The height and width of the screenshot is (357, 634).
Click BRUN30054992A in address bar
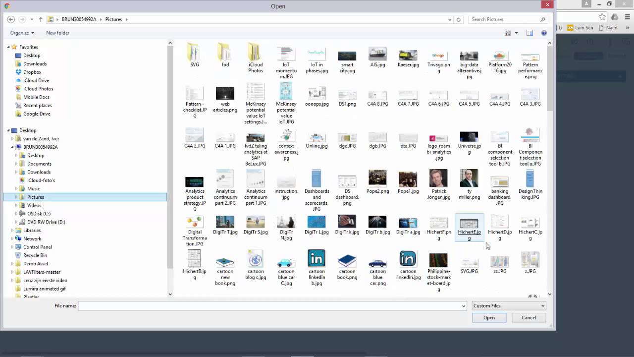[x=79, y=19]
